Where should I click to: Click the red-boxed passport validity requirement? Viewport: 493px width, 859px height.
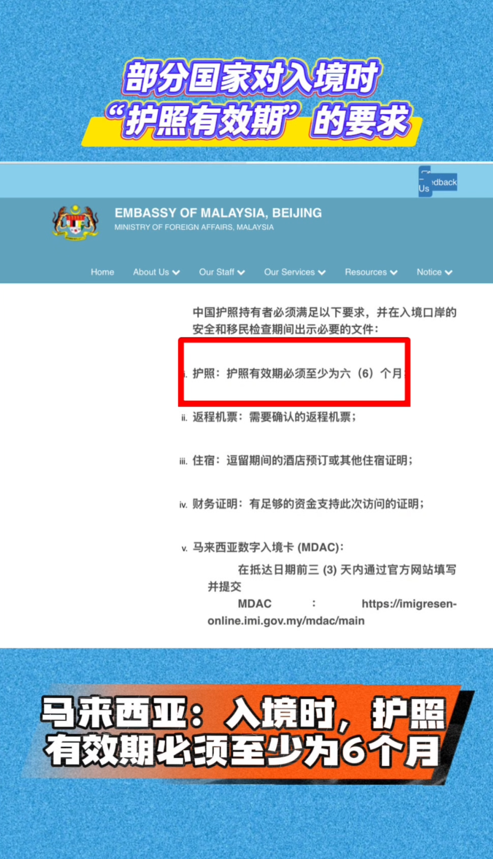(294, 373)
